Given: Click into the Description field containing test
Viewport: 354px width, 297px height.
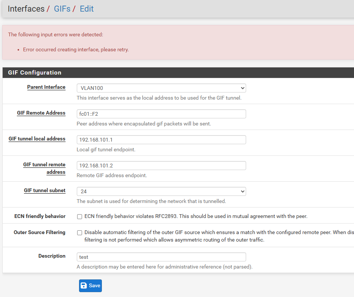Looking at the screenshot, I should coord(161,257).
